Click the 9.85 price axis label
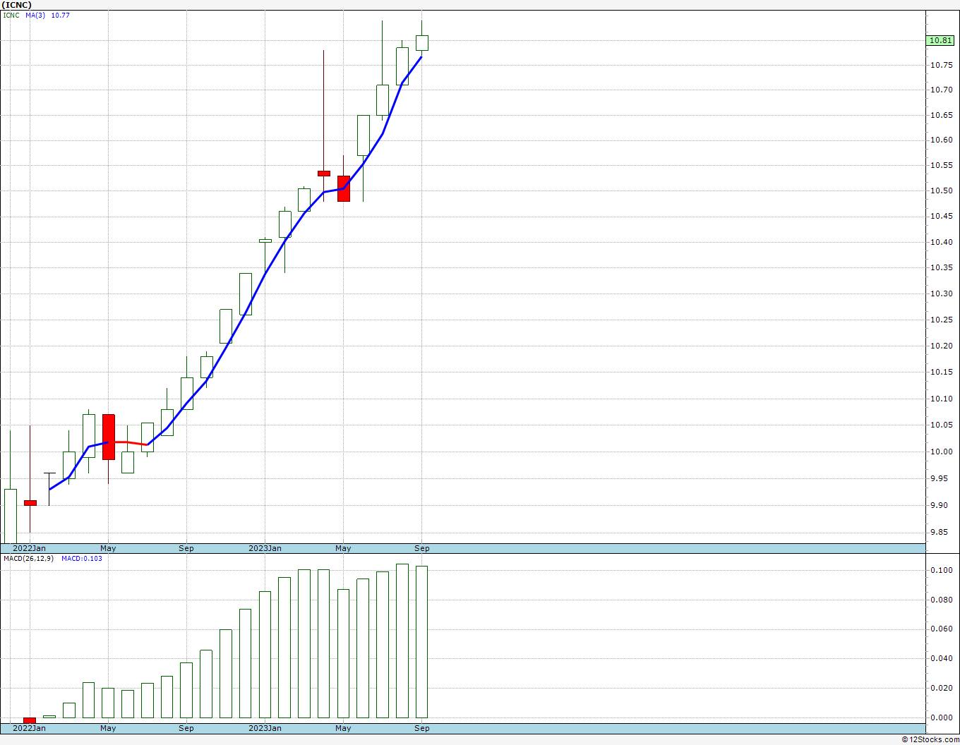Viewport: 960px width, 745px height. (x=940, y=532)
